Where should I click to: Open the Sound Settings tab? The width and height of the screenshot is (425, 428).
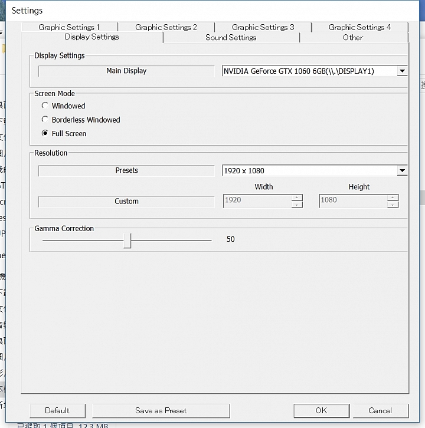(x=231, y=37)
